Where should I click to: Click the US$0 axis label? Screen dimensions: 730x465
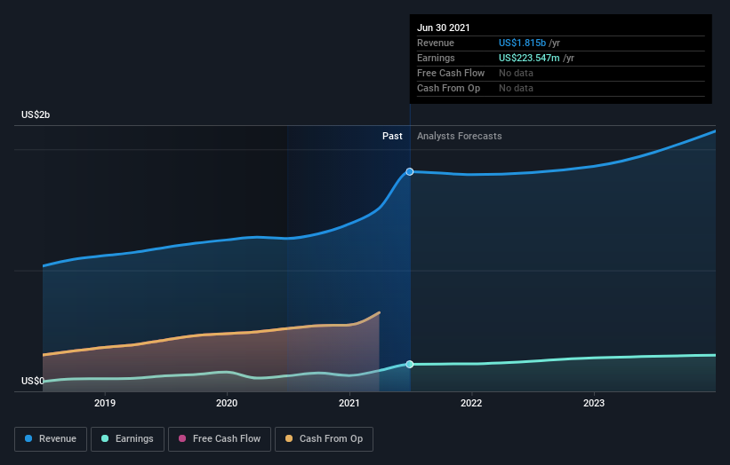click(x=33, y=381)
